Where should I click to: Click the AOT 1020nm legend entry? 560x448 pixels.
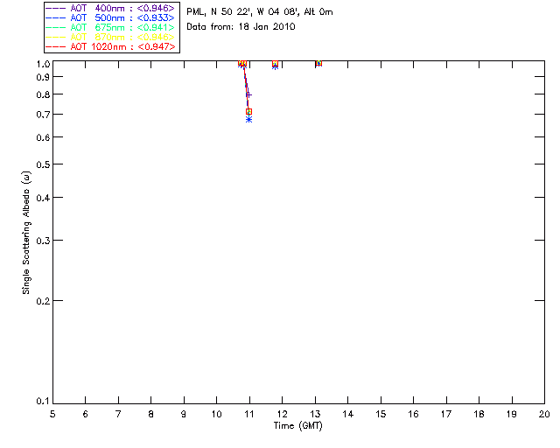point(110,46)
